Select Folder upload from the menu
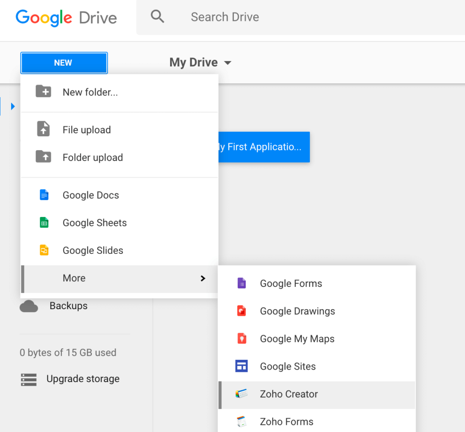The height and width of the screenshot is (432, 465). (92, 157)
